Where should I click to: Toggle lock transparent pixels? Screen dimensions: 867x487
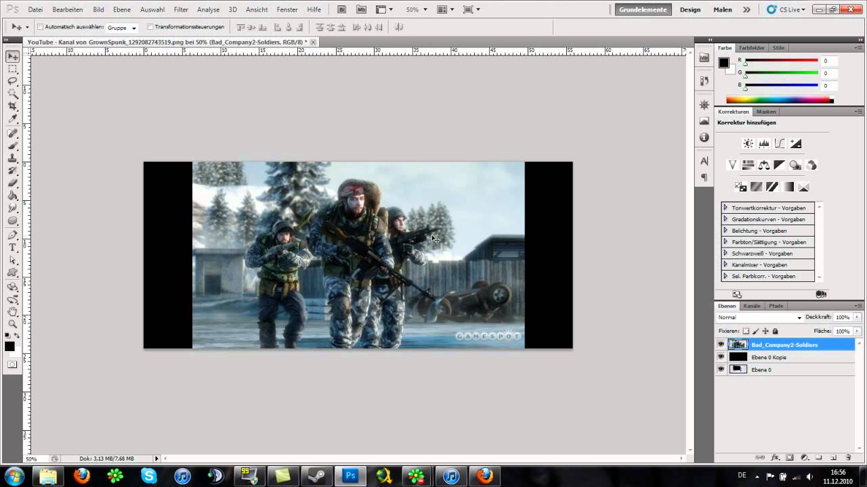(746, 331)
